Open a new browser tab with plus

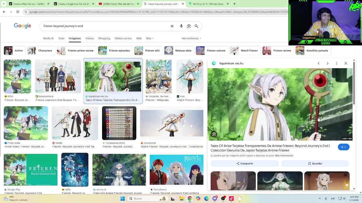pyautogui.click(x=234, y=4)
